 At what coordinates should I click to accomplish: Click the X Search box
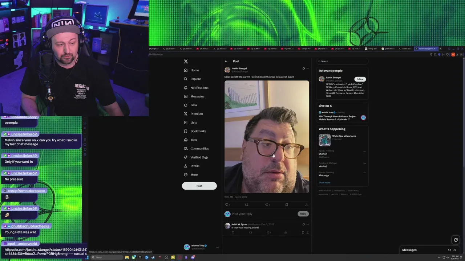point(342,61)
